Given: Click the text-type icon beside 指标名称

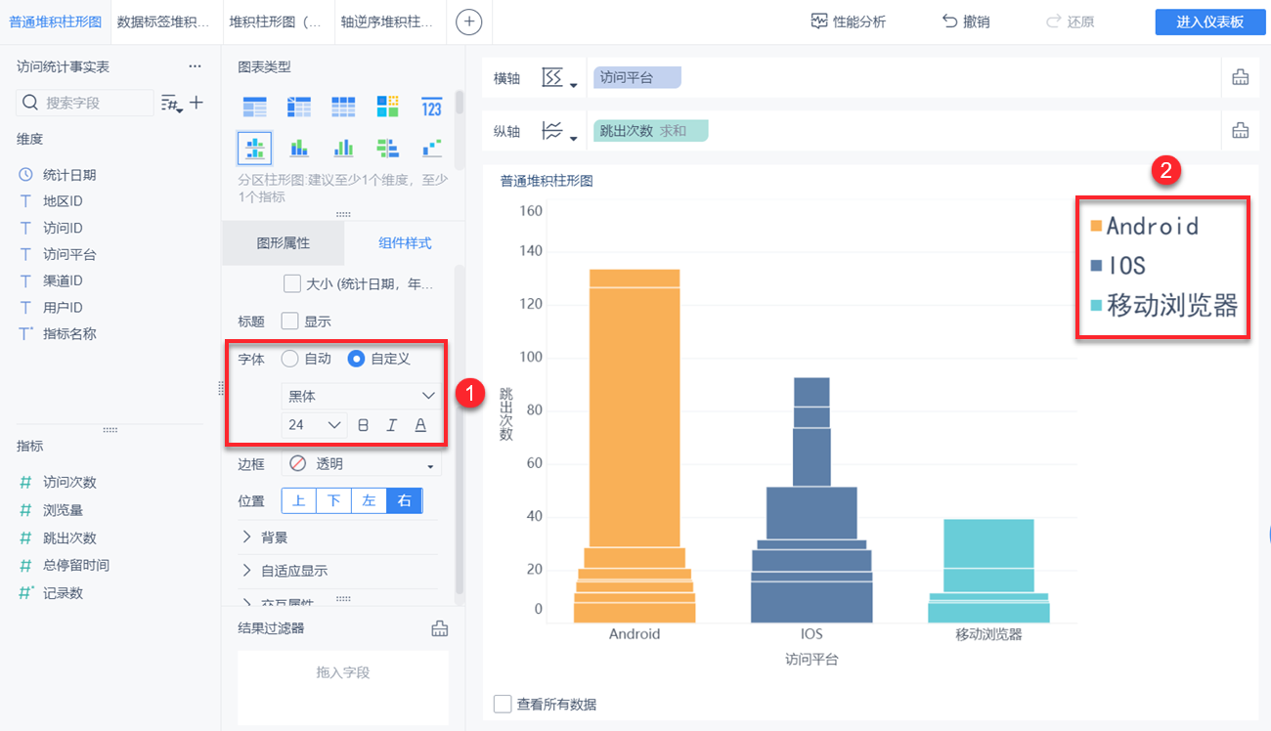Looking at the screenshot, I should (25, 333).
